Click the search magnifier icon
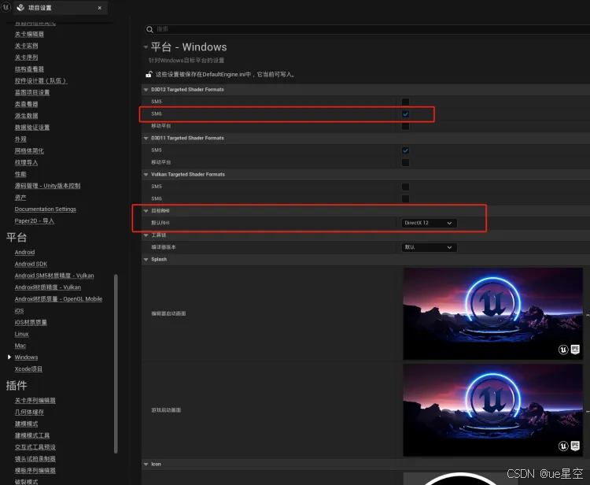The width and height of the screenshot is (590, 485). point(149,29)
